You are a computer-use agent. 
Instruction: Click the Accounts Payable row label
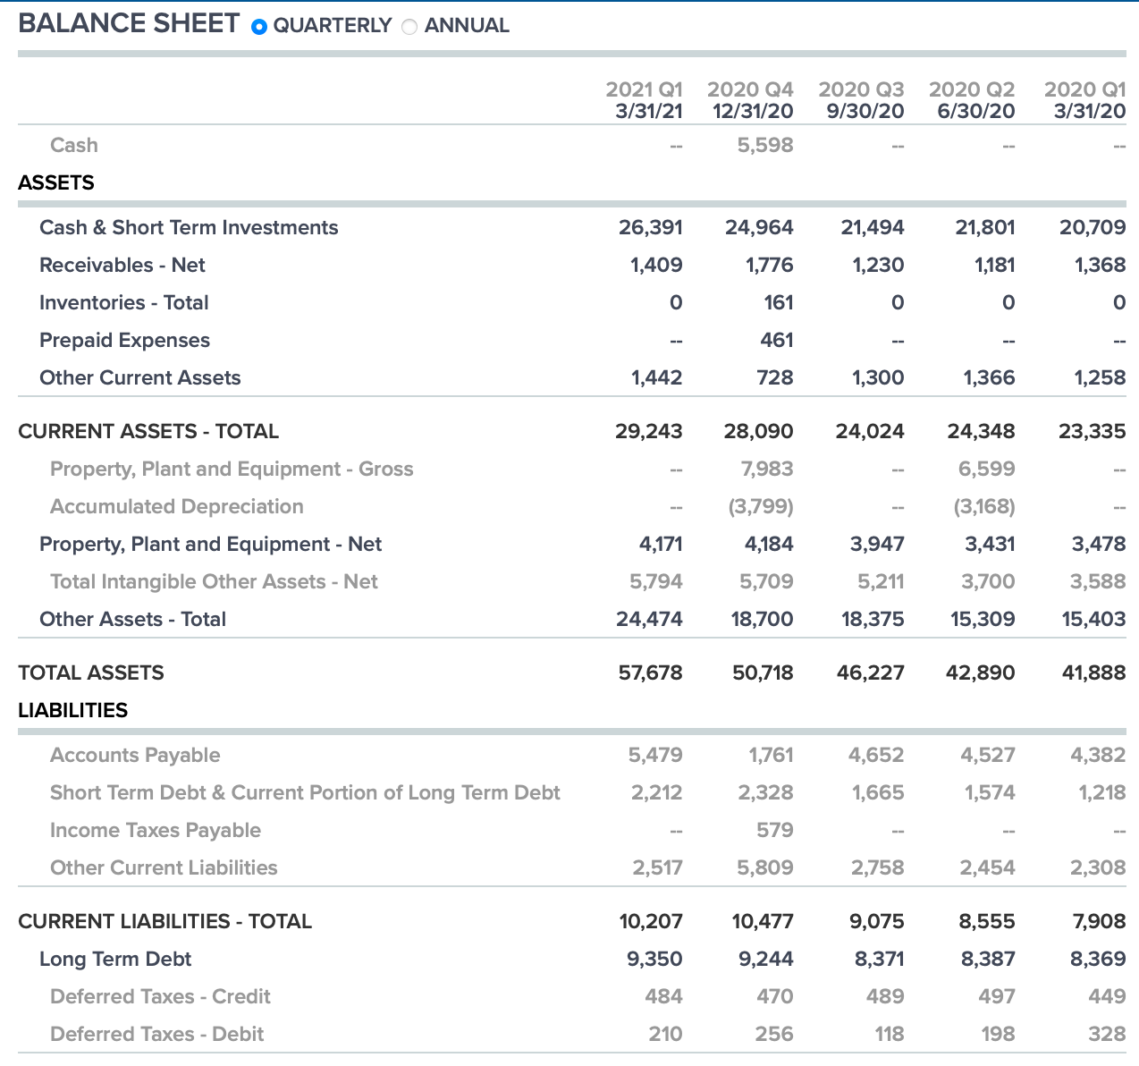pos(135,755)
